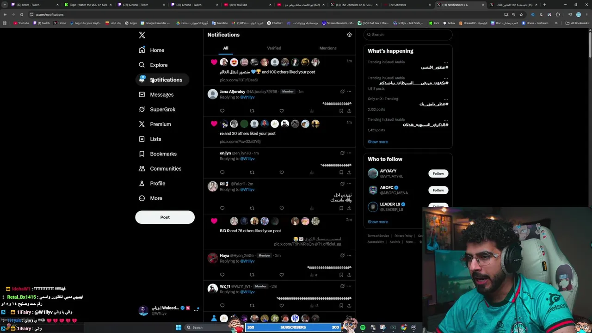Open notification settings gear icon
592x333 pixels.
tap(349, 35)
